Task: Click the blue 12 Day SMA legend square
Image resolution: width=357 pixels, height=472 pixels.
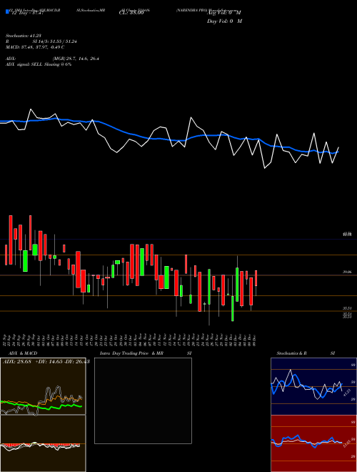Action: tap(7, 12)
